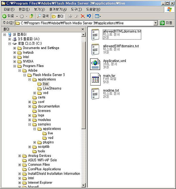The height and width of the screenshot is (189, 176).
Task: Collapse the Flash Media Server 3 node
Action: [25, 75]
